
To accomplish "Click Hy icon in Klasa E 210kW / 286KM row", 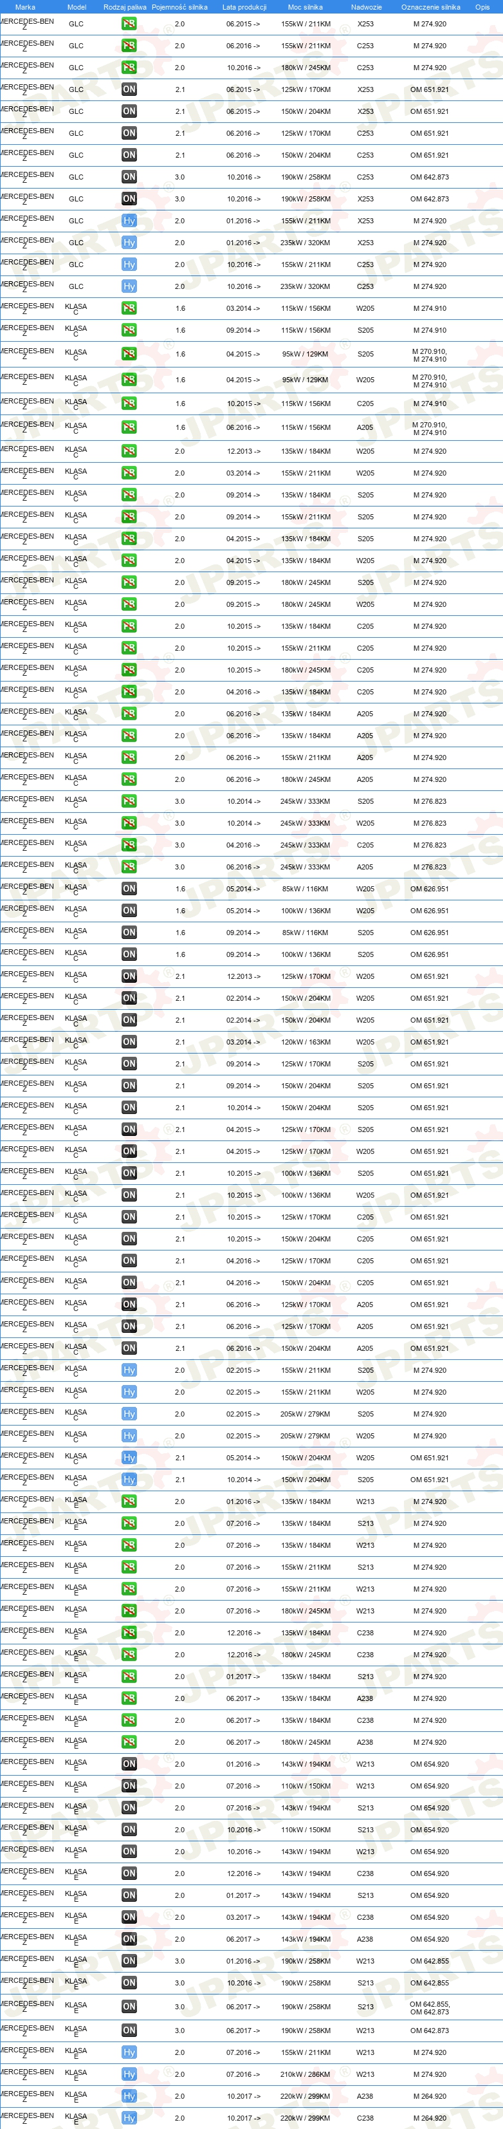I will pyautogui.click(x=129, y=2074).
